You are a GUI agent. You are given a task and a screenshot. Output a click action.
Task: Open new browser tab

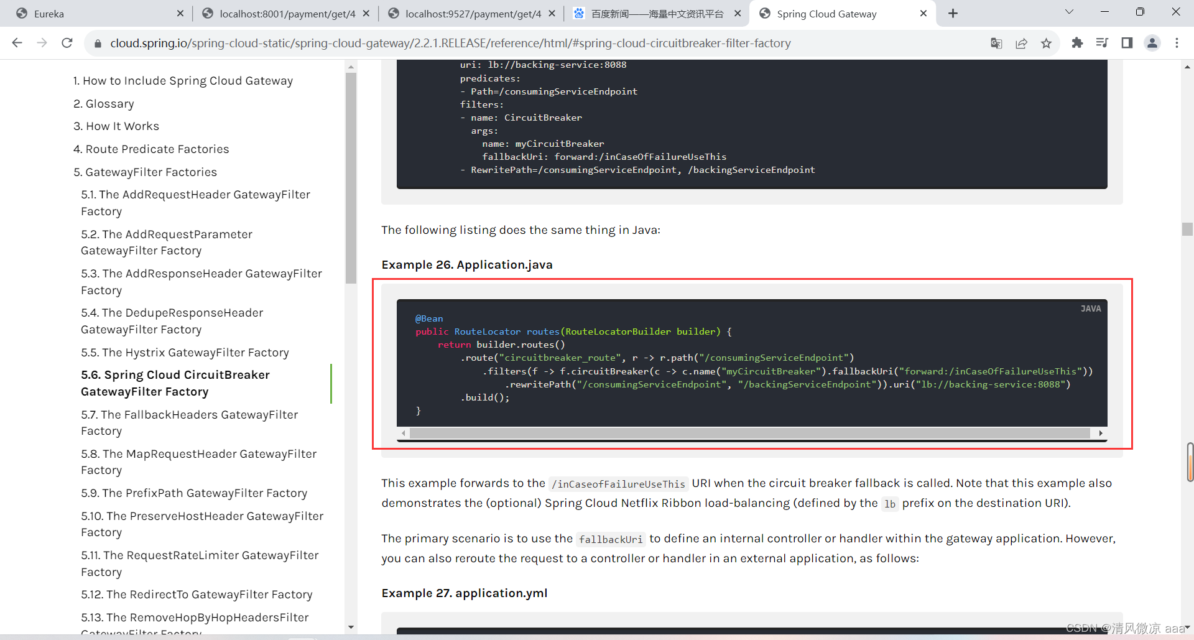953,13
